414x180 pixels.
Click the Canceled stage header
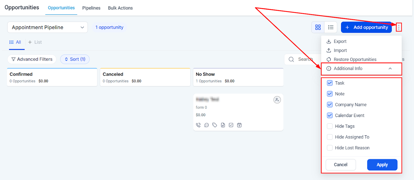tap(145, 77)
